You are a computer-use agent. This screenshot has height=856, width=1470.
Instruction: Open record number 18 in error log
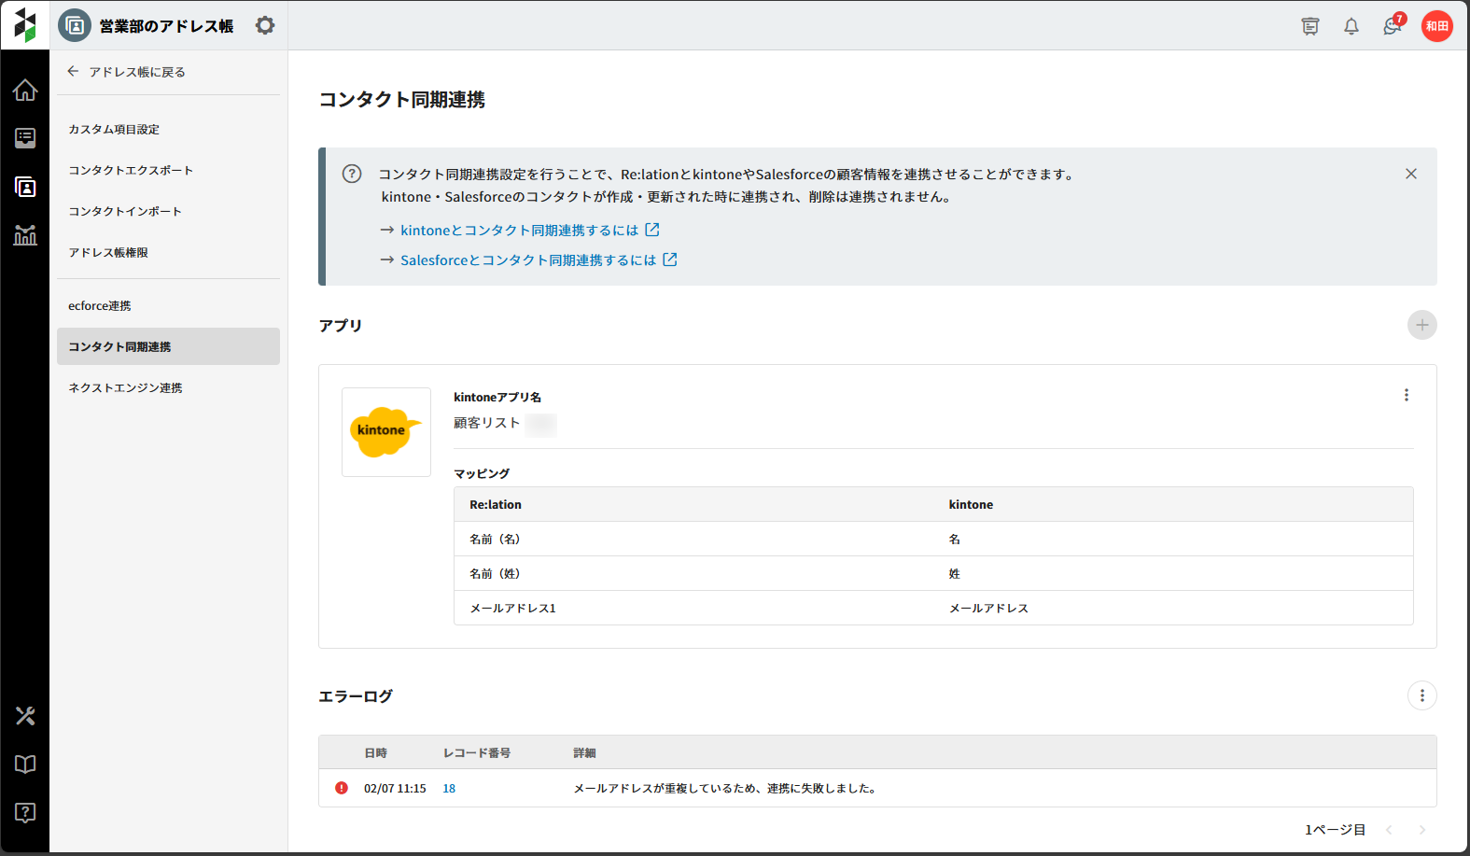[449, 789]
